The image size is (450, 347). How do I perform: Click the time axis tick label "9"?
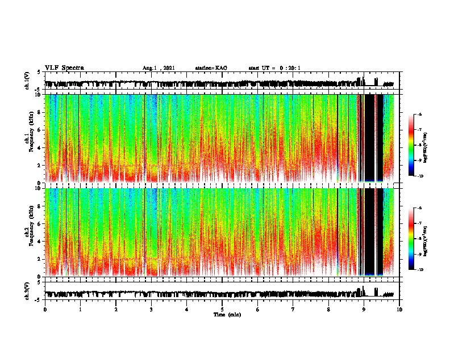[364, 310]
